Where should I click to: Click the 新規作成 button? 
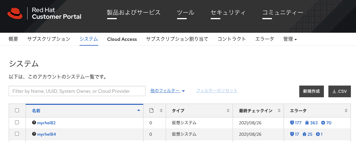tap(312, 91)
